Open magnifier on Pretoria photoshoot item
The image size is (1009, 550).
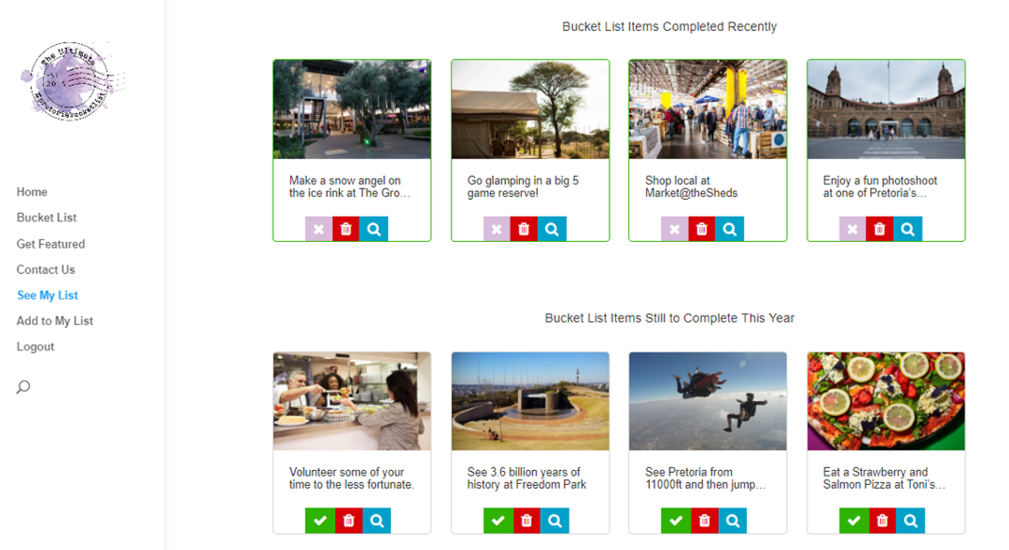[x=908, y=229]
